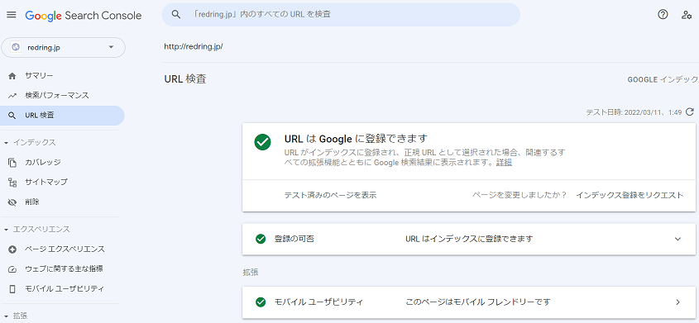The width and height of the screenshot is (699, 323).
Task: Collapse the インデックス sidebar section
Action: pyautogui.click(x=7, y=143)
